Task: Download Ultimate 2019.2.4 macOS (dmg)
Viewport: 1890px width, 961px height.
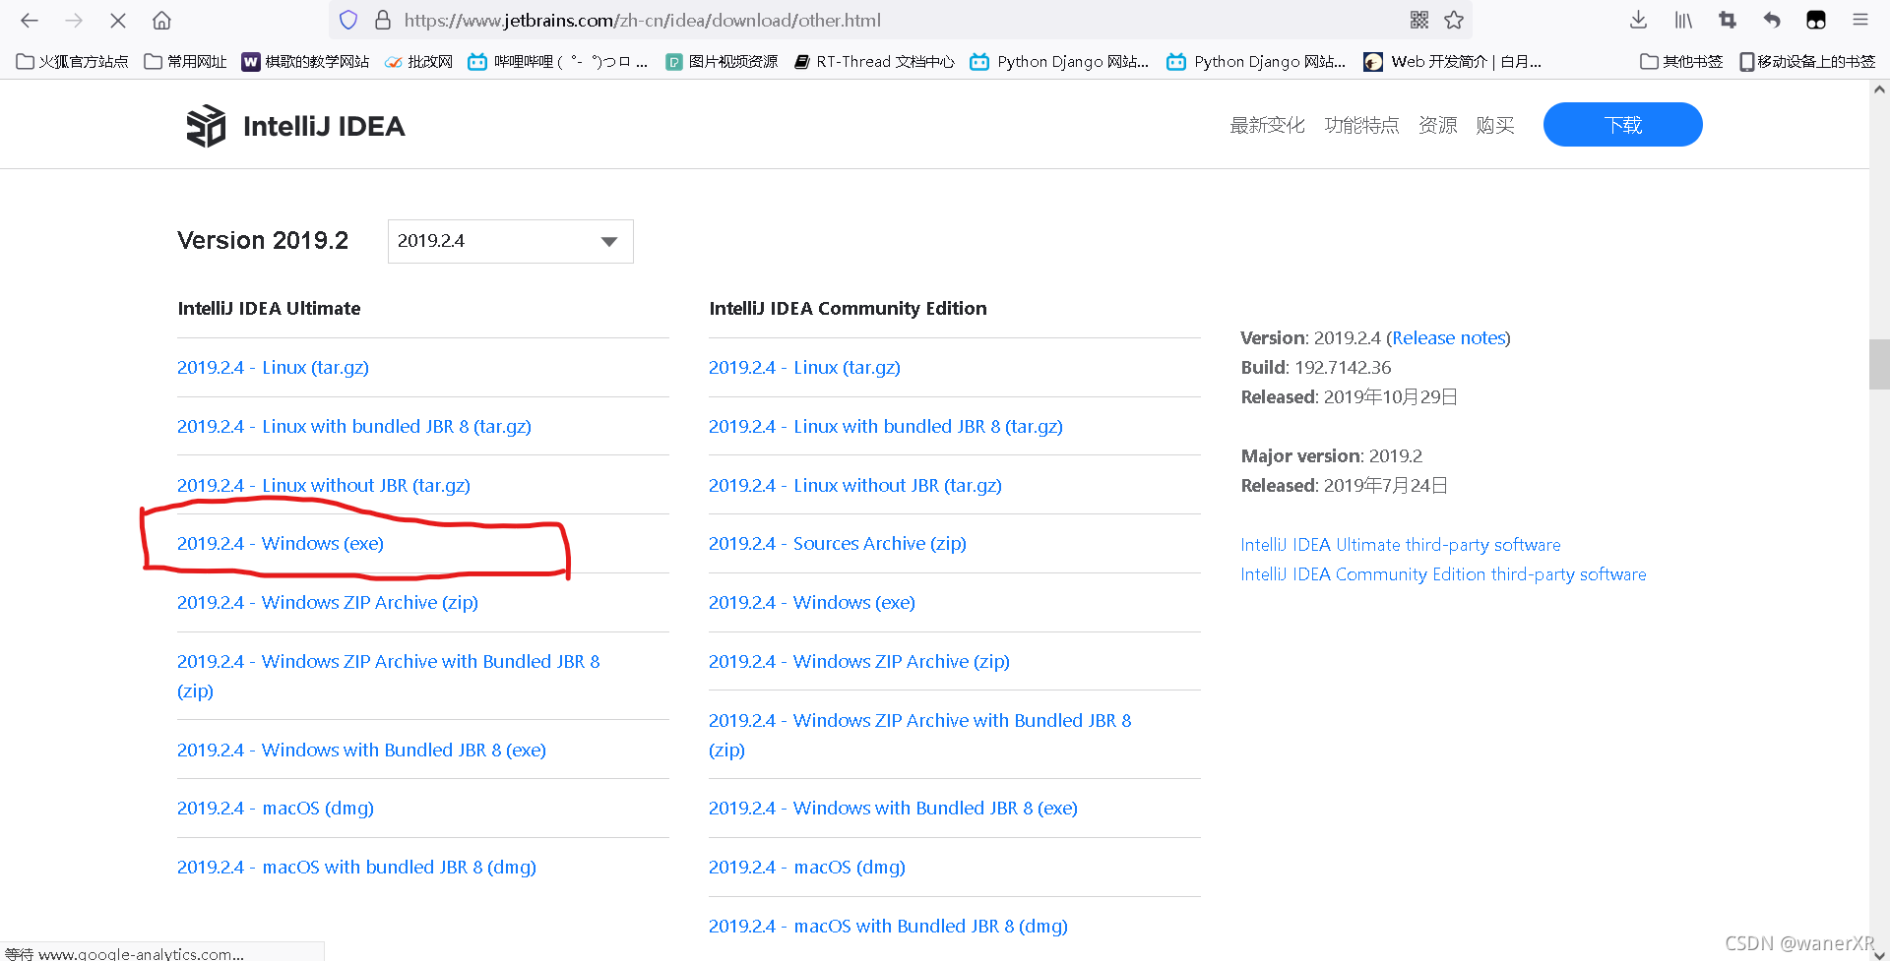Action: tap(276, 808)
